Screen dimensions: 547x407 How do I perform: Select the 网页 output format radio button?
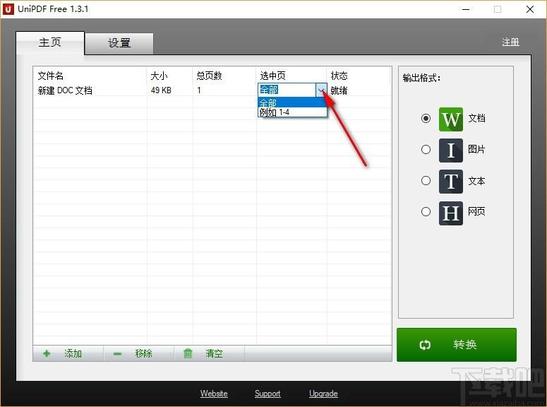pyautogui.click(x=426, y=211)
